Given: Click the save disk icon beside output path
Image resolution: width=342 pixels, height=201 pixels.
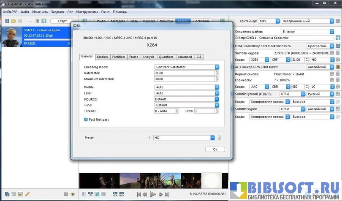Looking at the screenshot, I should 337,38.
